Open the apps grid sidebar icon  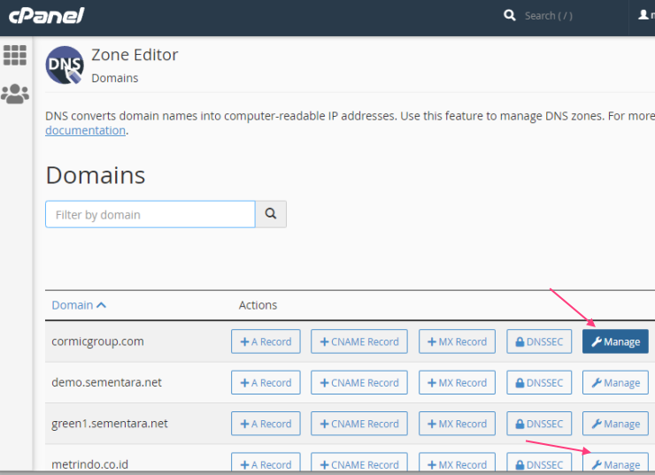(x=15, y=55)
